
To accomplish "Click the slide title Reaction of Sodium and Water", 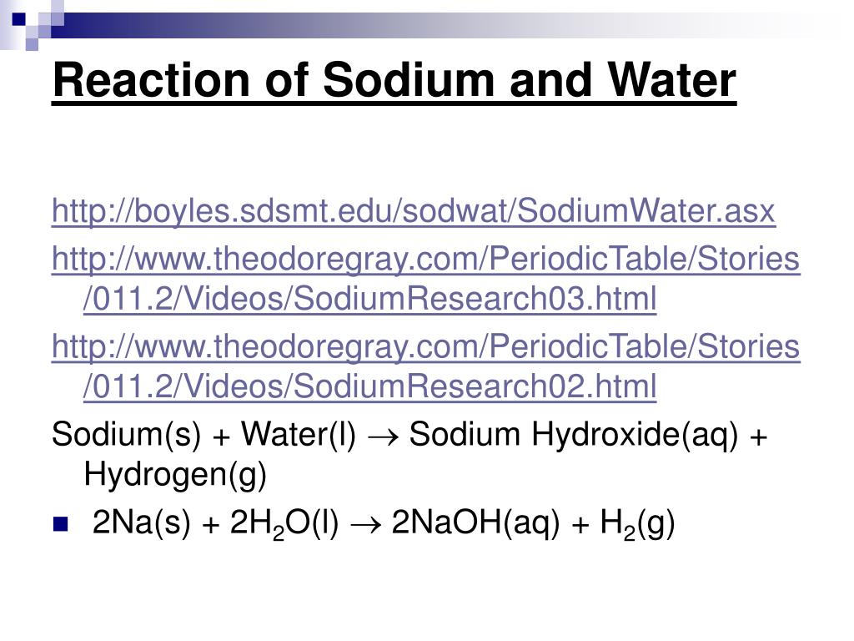I will click(x=394, y=80).
